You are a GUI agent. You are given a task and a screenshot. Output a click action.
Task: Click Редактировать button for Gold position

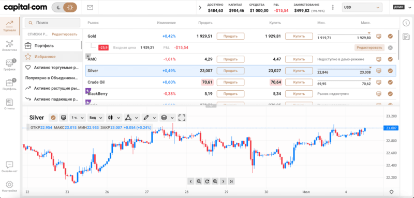pos(369,47)
